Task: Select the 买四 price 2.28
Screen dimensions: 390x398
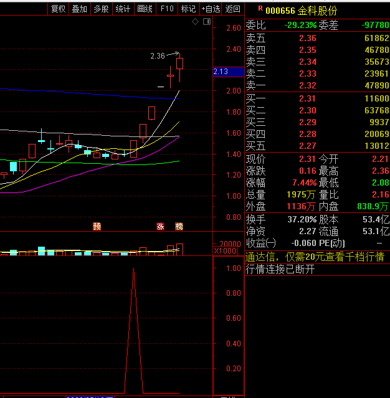Action: pos(308,134)
